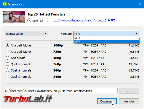Click the chain link icon
This screenshot has height=109, width=144.
coord(47,20)
